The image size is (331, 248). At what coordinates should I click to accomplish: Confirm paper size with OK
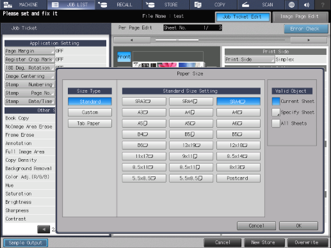click(x=298, y=226)
